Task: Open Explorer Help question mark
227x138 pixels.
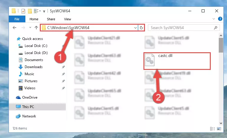Action: [x=220, y=19]
